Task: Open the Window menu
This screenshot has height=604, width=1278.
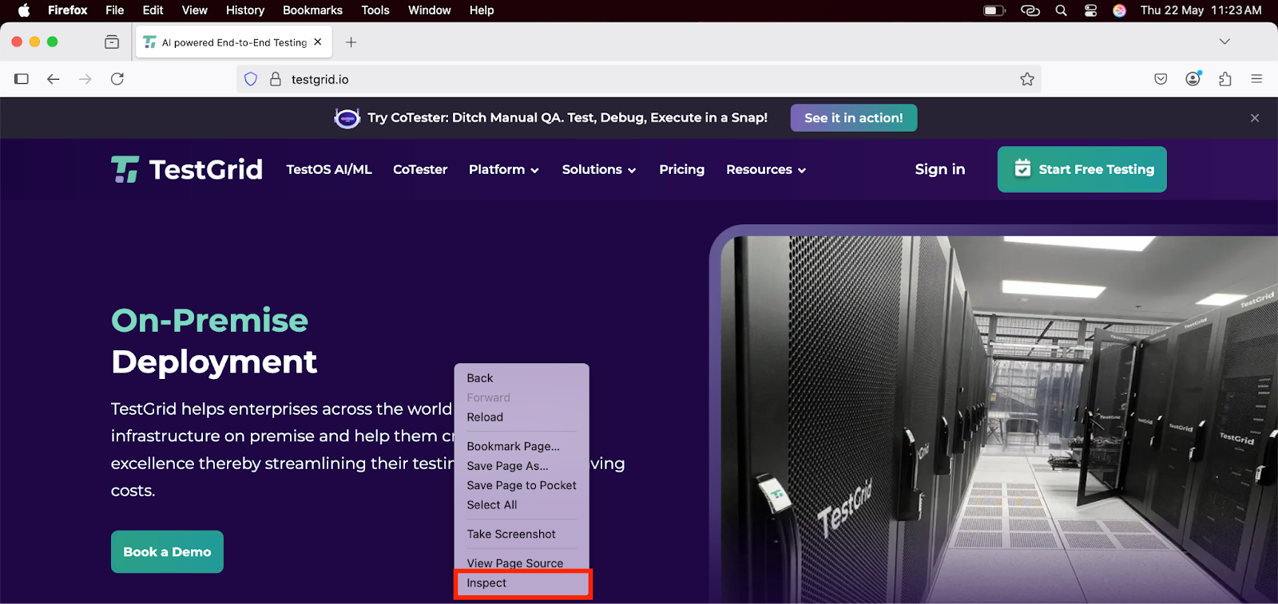Action: [430, 10]
